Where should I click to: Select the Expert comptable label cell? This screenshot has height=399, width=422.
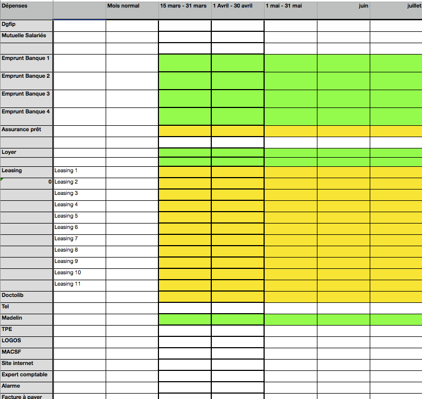pyautogui.click(x=26, y=375)
